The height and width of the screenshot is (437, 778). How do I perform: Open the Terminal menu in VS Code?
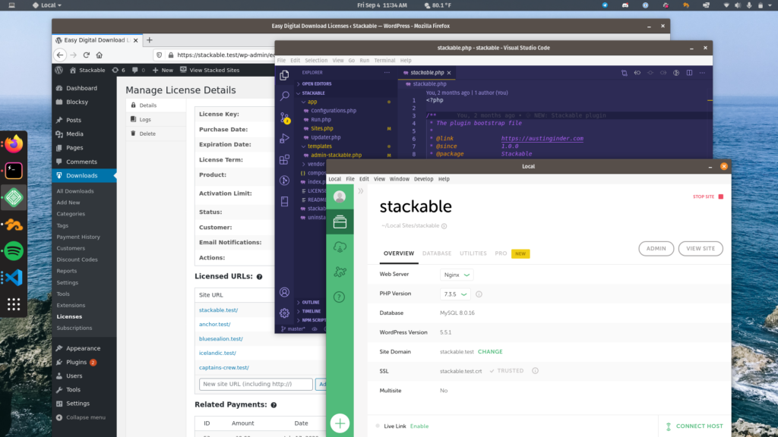pyautogui.click(x=384, y=60)
